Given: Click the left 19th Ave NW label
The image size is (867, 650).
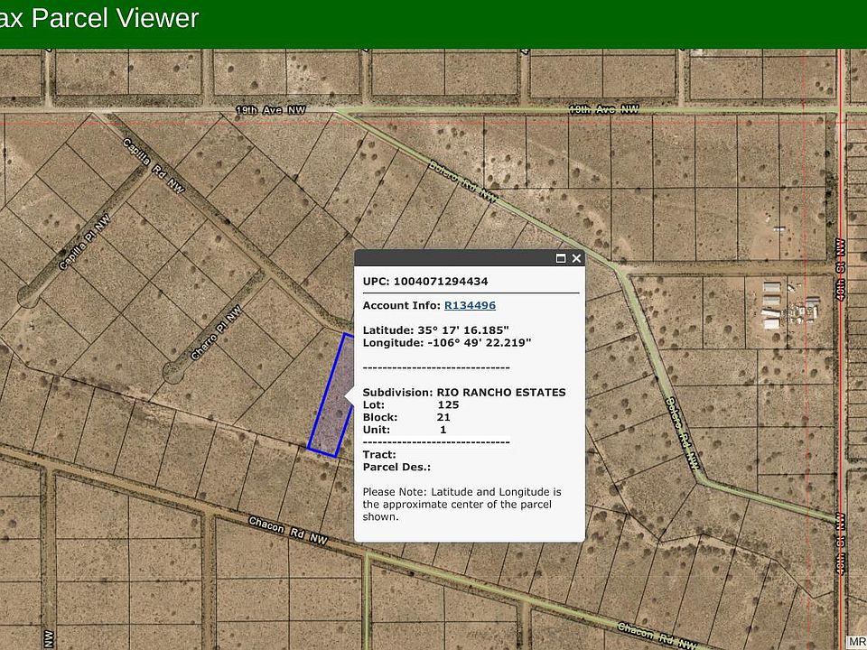Looking at the screenshot, I should pos(271,110).
